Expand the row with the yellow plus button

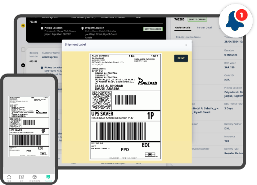click(x=23, y=26)
